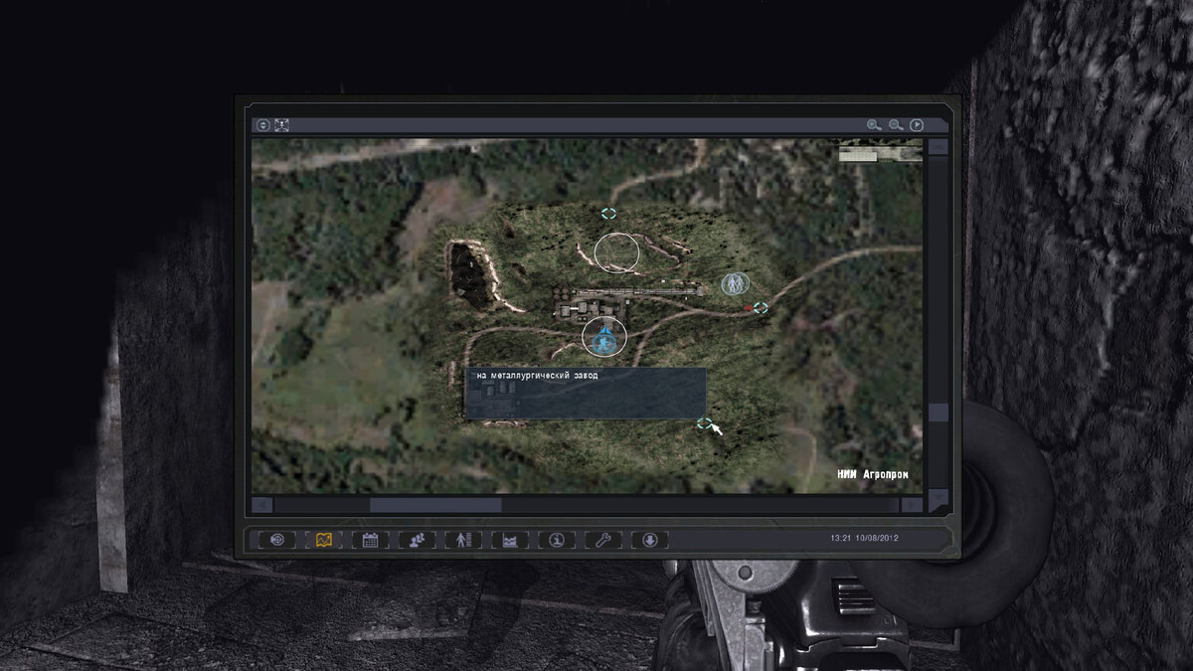
Task: Click the fit-to-screen arrows icon top left
Action: click(x=282, y=125)
